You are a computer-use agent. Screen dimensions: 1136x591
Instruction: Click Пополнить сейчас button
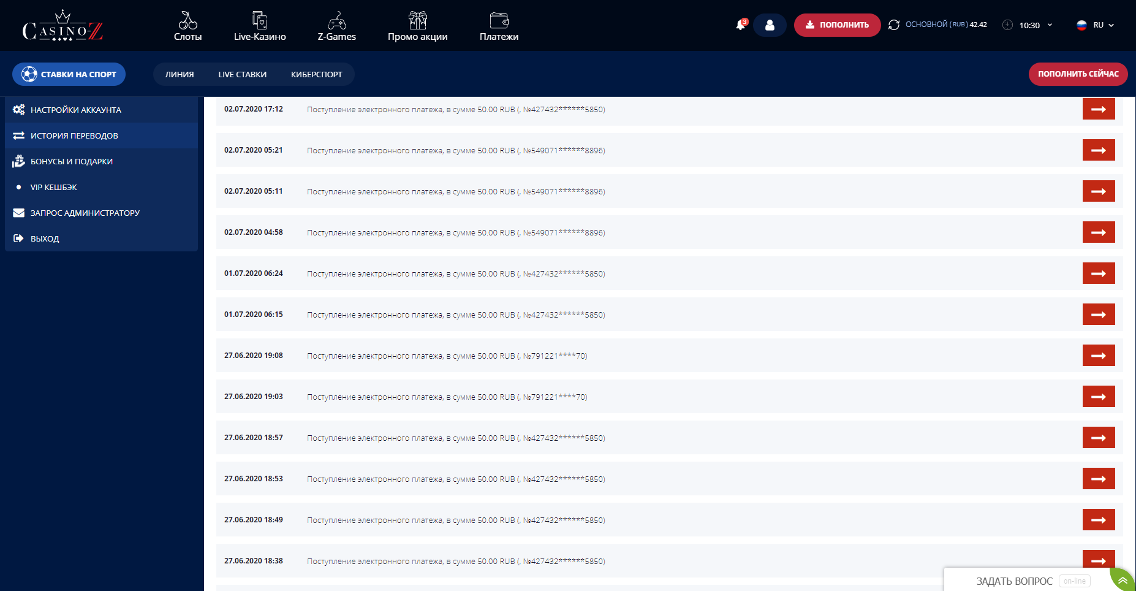(x=1078, y=74)
